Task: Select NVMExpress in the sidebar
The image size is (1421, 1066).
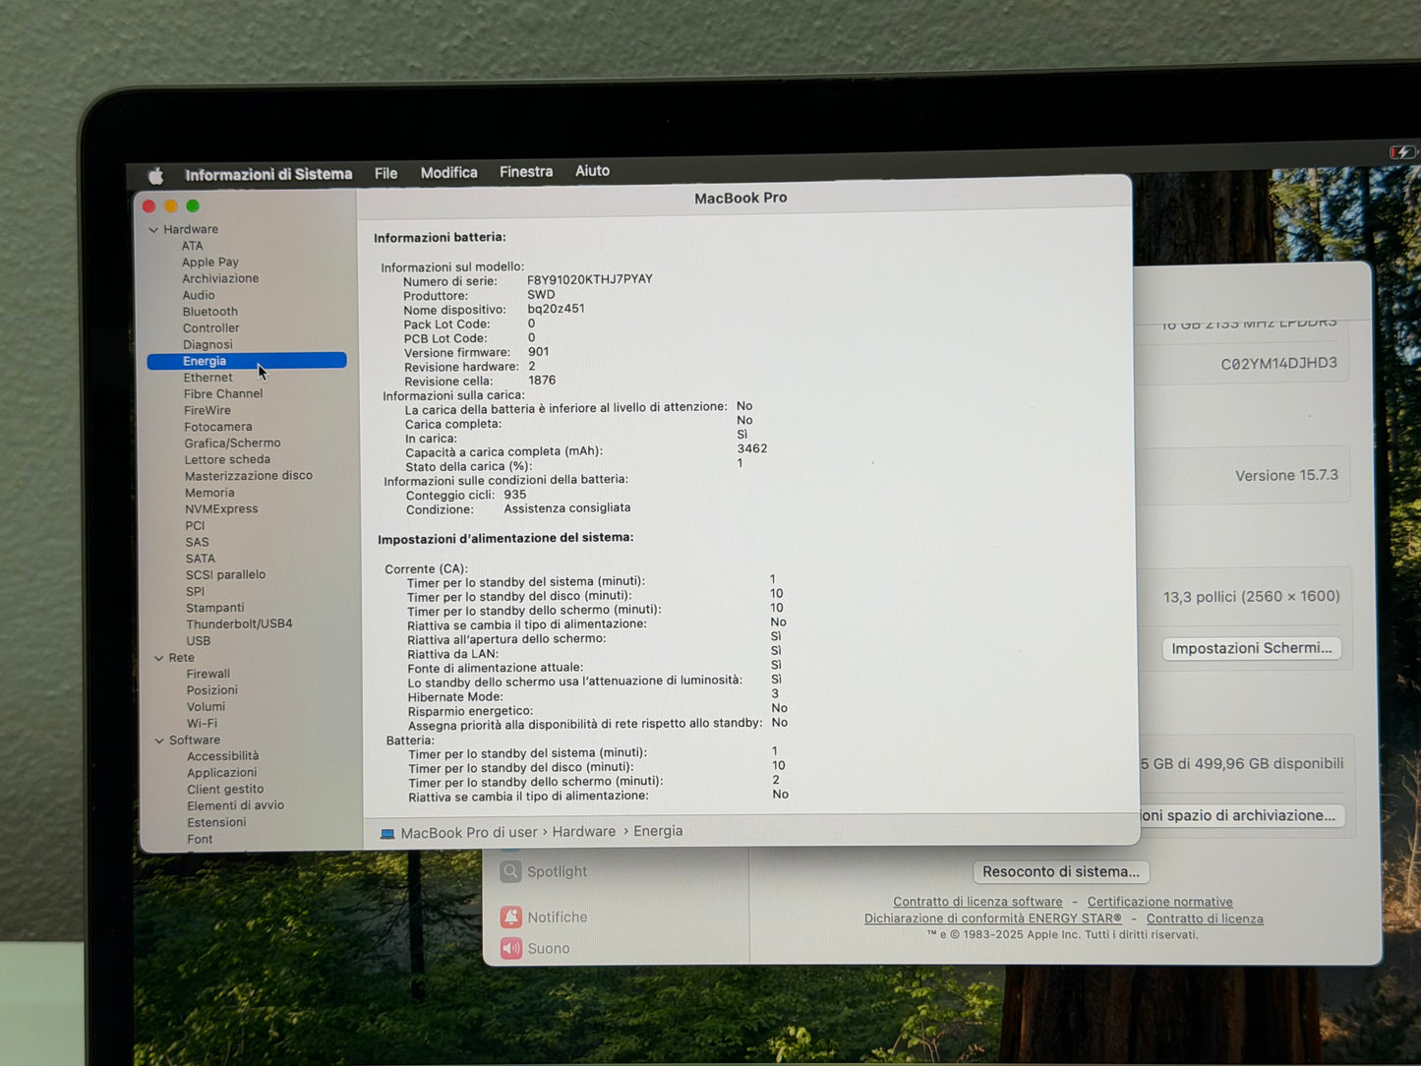Action: tap(221, 509)
